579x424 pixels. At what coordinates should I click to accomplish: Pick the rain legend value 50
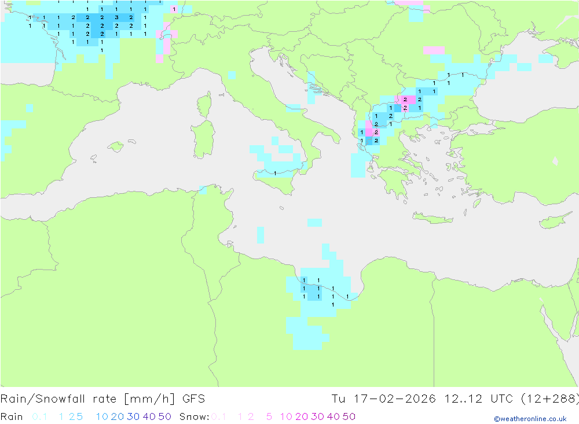(x=164, y=416)
